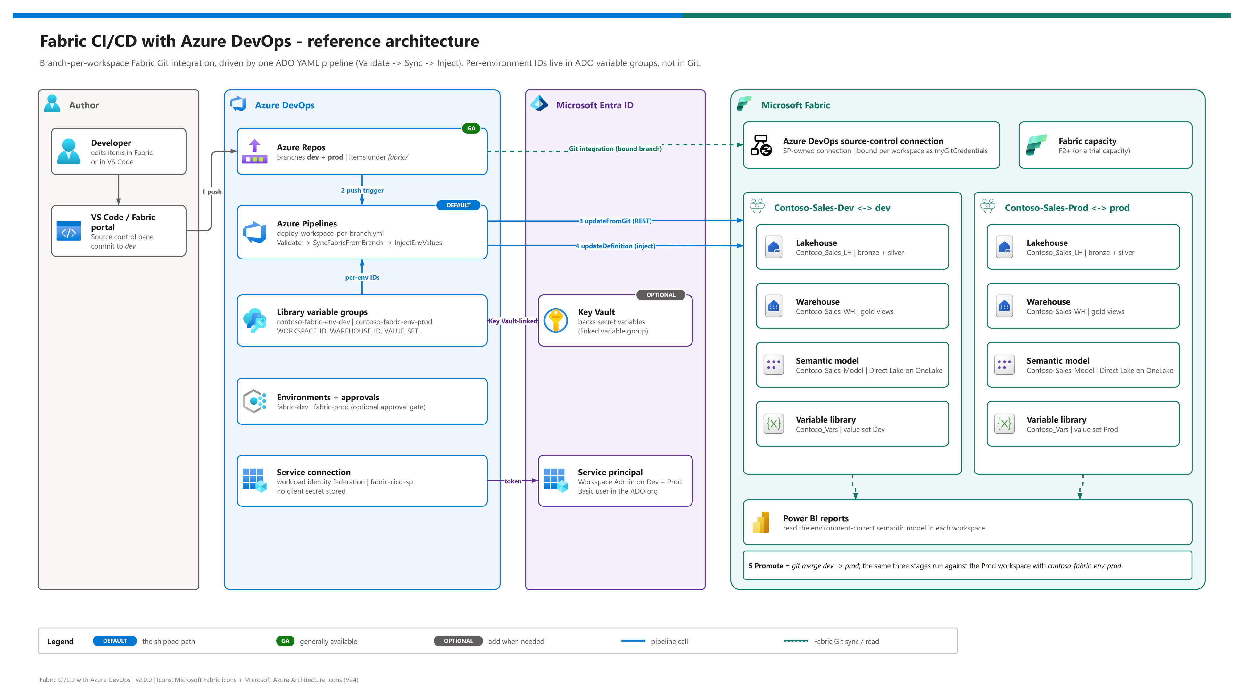This screenshot has height=699, width=1244.
Task: Click the green dashed Fabric Git sync sample
Action: [x=796, y=641]
